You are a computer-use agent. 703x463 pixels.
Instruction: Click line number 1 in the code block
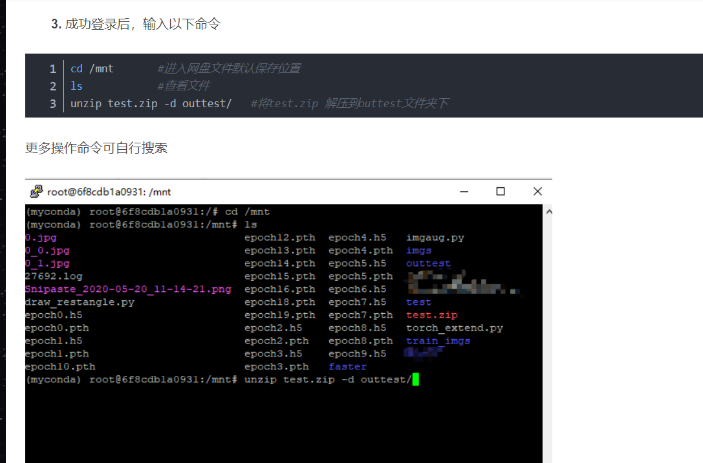pos(53,69)
